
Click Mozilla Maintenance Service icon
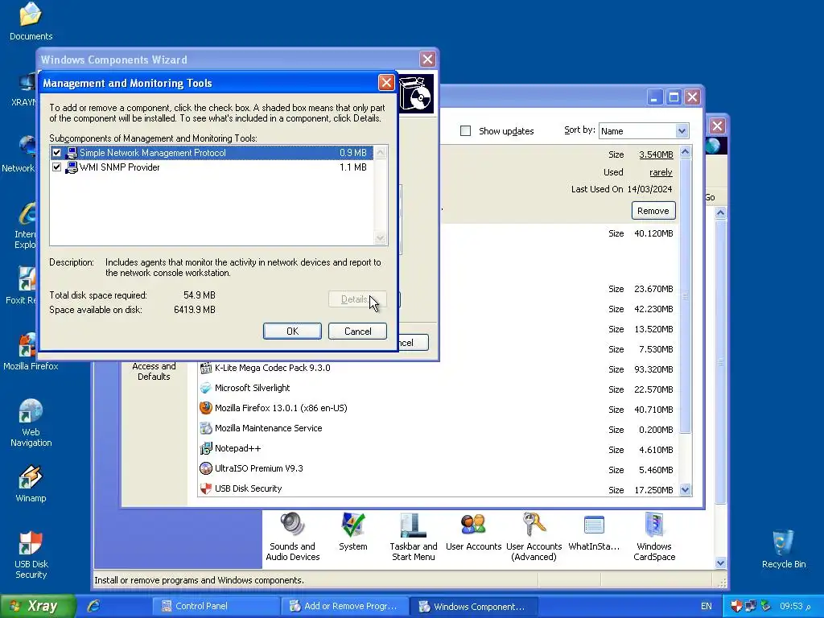click(x=205, y=428)
